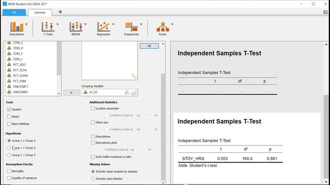Select the PCT_FAM variable icon

click(x=9, y=81)
